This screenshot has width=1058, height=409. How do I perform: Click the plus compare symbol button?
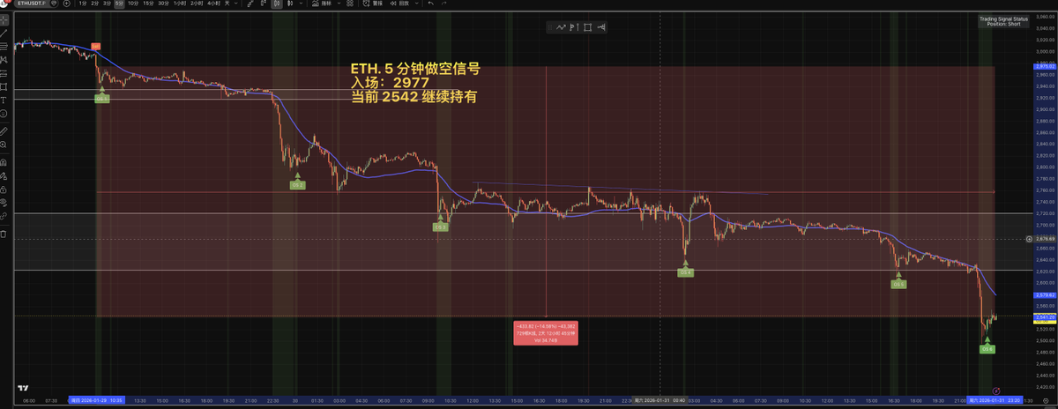[x=66, y=4]
